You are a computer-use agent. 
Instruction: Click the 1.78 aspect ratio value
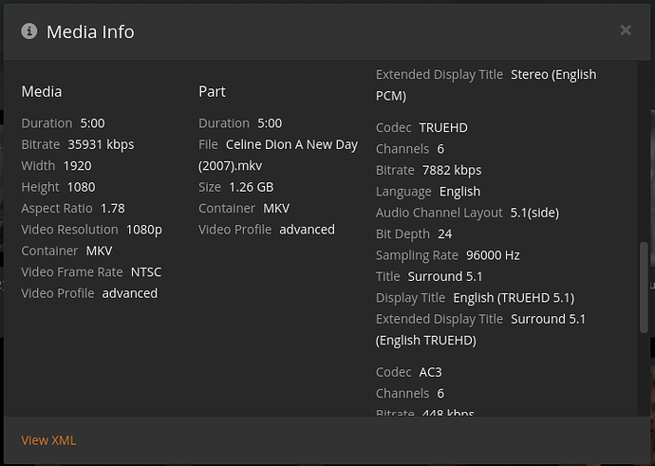coord(112,208)
